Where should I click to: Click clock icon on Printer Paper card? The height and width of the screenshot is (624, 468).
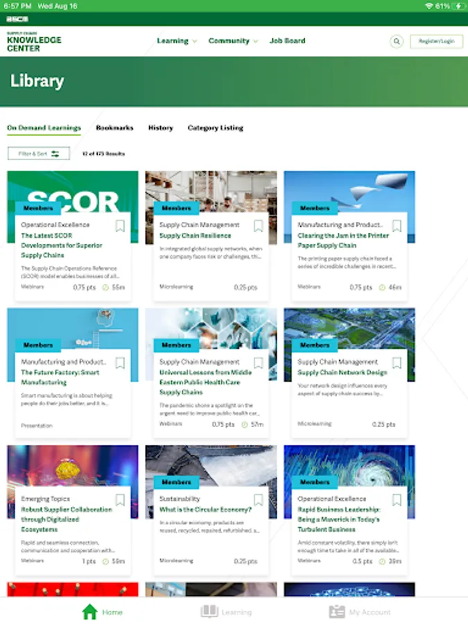click(x=382, y=287)
